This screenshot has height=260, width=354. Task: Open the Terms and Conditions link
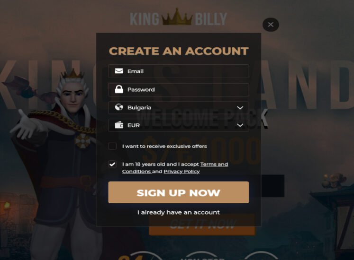point(175,168)
